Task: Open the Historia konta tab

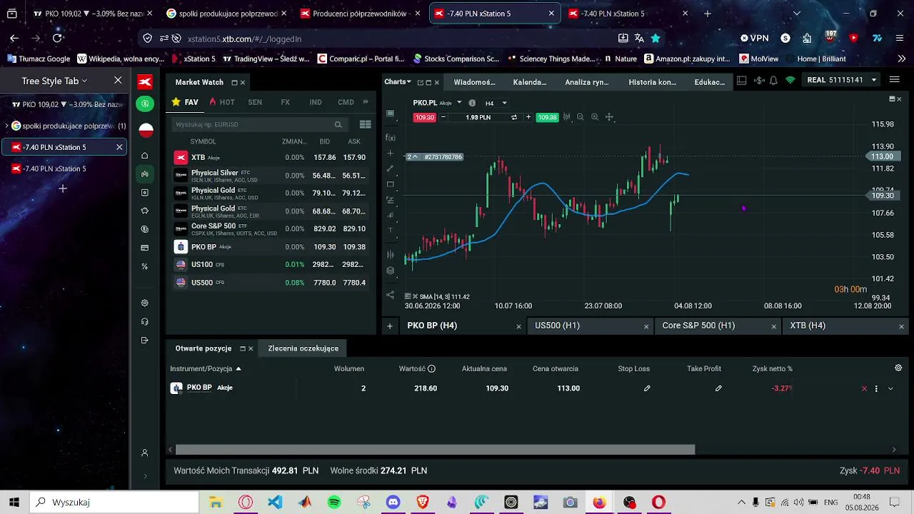Action: (652, 82)
